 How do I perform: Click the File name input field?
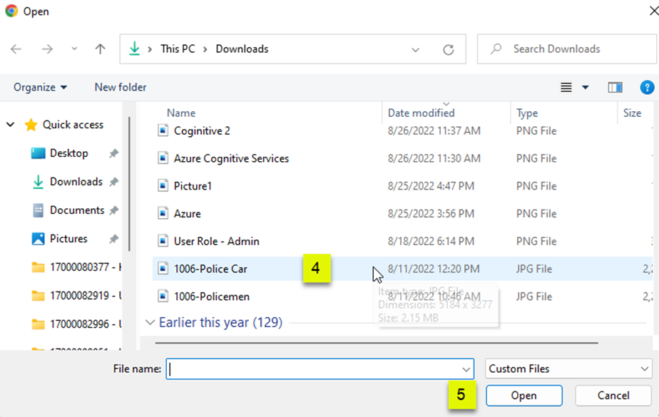[314, 369]
